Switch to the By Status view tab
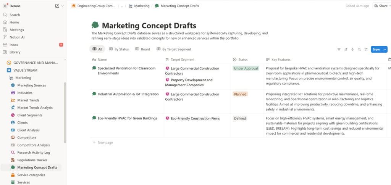391x185 pixels. pyautogui.click(x=119, y=49)
